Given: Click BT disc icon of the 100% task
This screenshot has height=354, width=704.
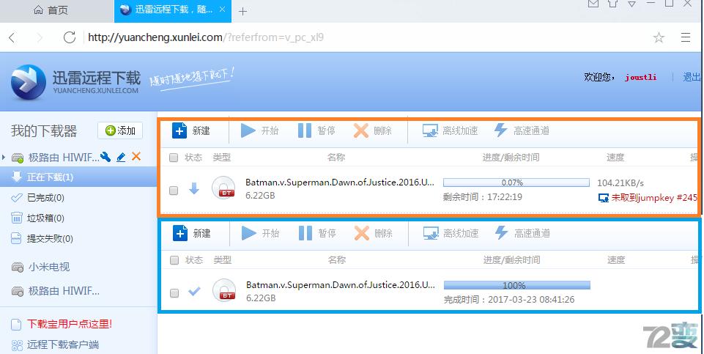Looking at the screenshot, I should pyautogui.click(x=224, y=290).
